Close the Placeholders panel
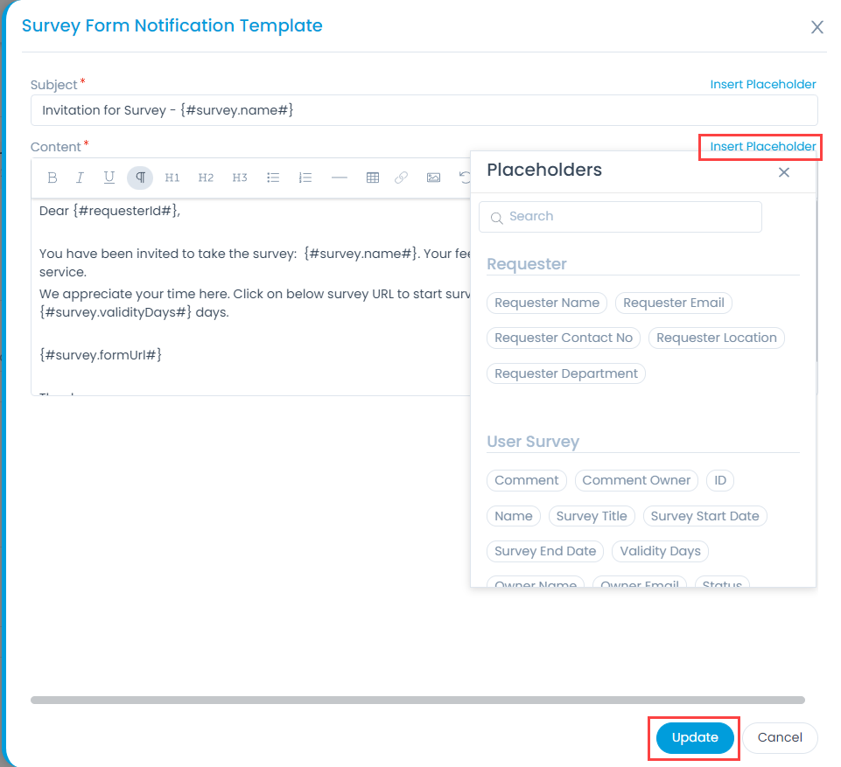 point(783,172)
